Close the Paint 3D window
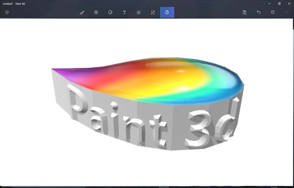 [289, 4]
